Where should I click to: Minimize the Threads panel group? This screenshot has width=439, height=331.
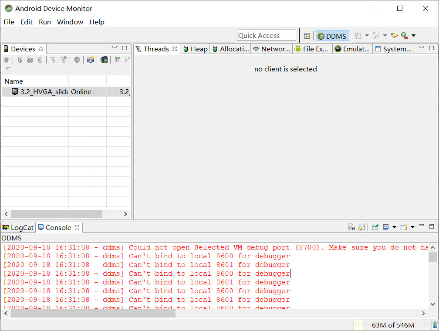(x=422, y=47)
